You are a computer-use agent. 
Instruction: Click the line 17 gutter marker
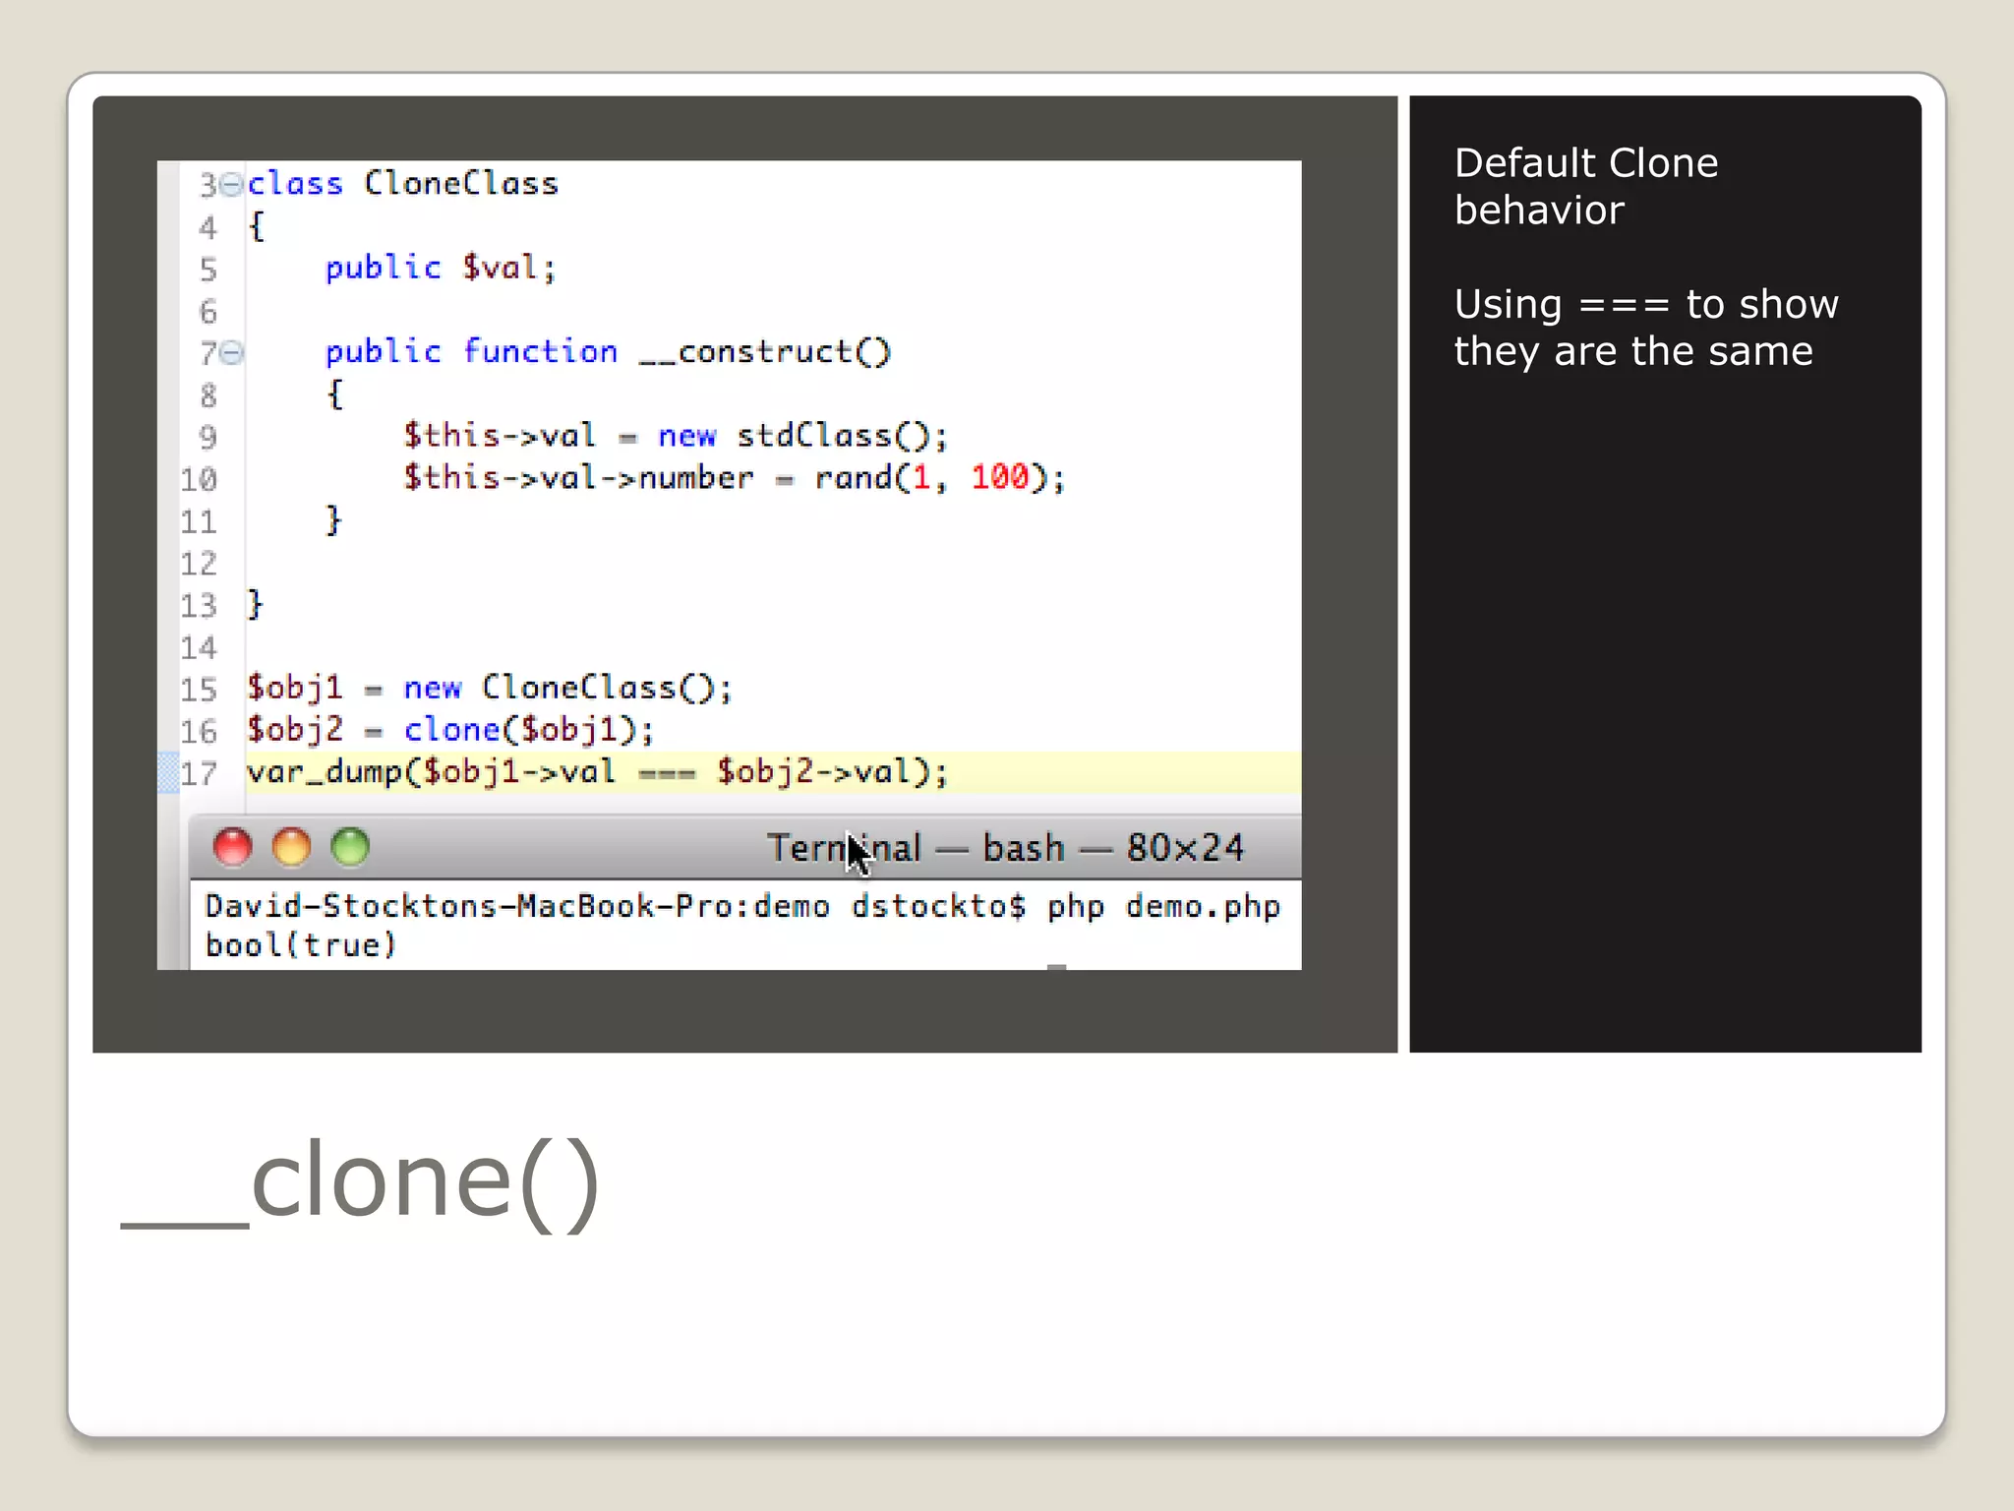(x=168, y=772)
